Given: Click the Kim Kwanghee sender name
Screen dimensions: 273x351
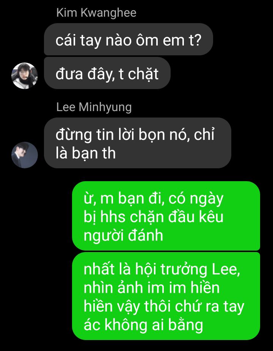Looking at the screenshot, I should (x=96, y=13).
